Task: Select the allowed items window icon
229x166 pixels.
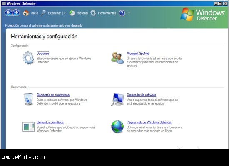Action: coord(28,127)
